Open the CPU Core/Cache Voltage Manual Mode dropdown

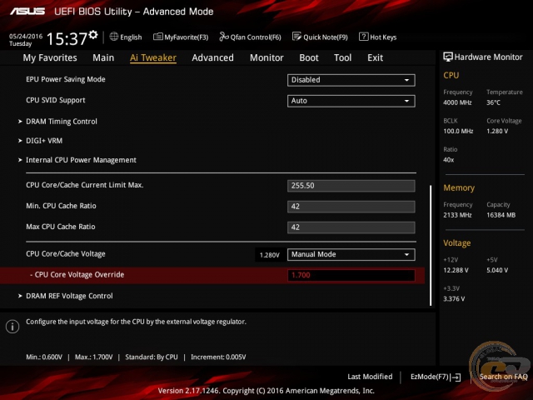(351, 254)
